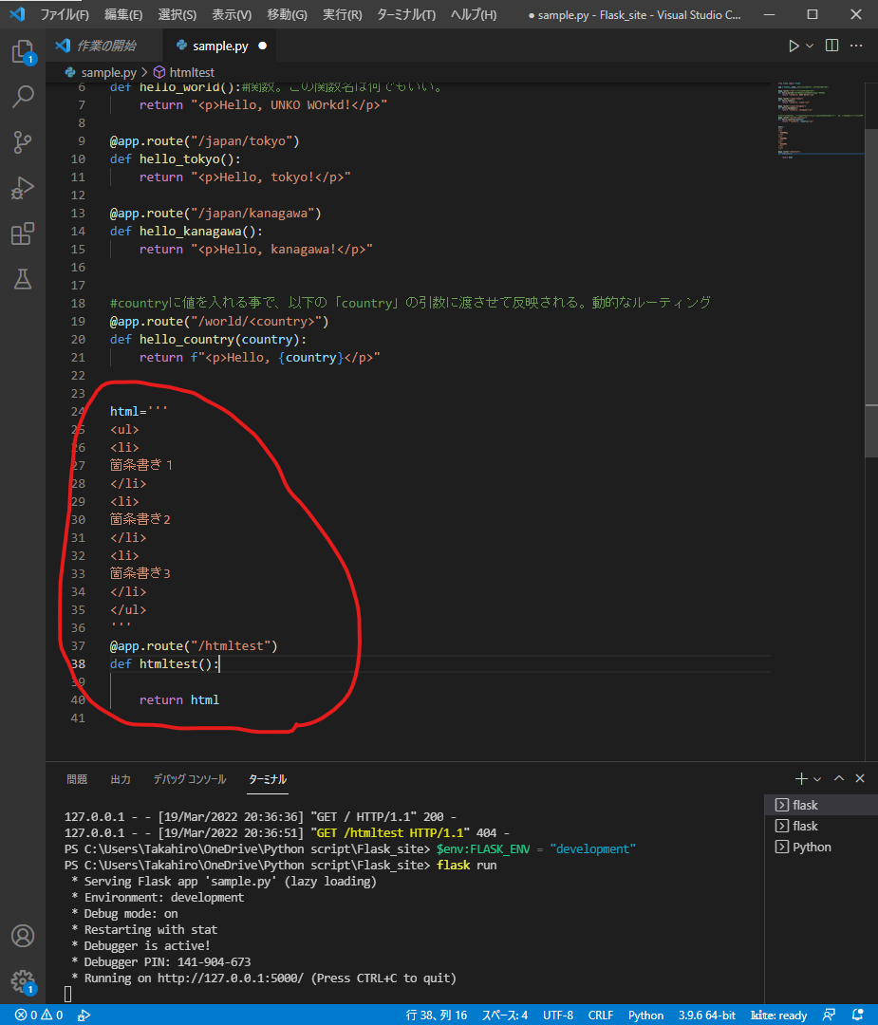Maximize the terminal panel with chevron up
This screenshot has width=878, height=1025.
pyautogui.click(x=839, y=778)
